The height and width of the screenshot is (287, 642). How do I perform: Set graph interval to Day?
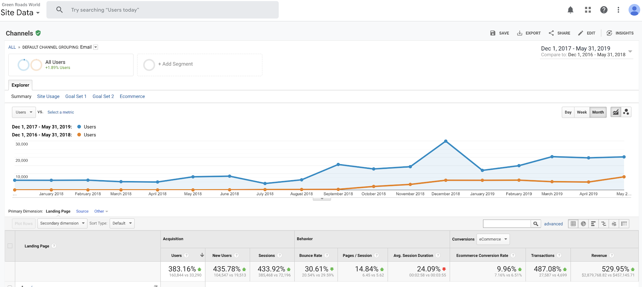point(568,112)
